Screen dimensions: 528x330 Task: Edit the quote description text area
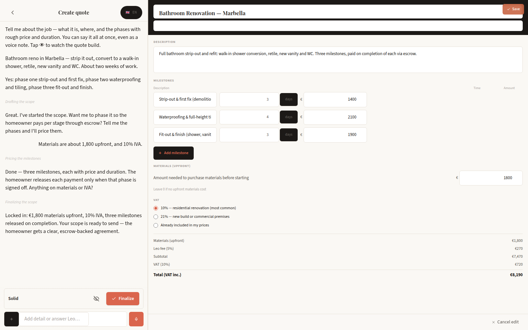tap(338, 60)
